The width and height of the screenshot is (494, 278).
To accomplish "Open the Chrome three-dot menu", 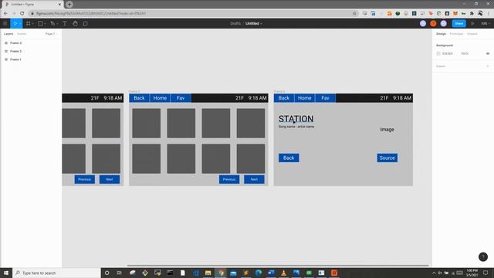I will click(489, 13).
